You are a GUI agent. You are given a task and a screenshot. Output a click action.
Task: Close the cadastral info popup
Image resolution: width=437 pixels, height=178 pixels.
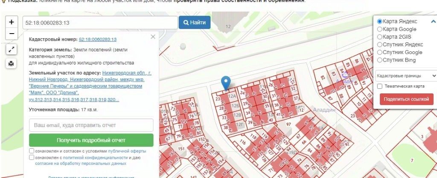(153, 37)
